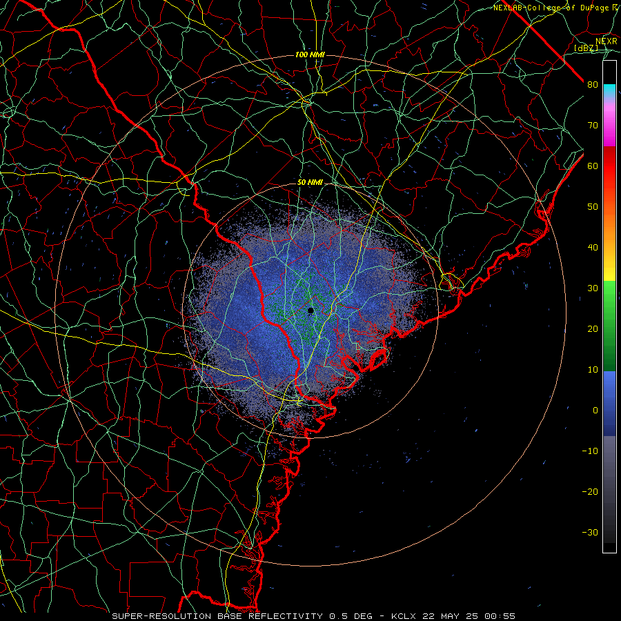Click the 'NEXR' label above the scale
Screen dimensions: 621x621
pos(606,41)
